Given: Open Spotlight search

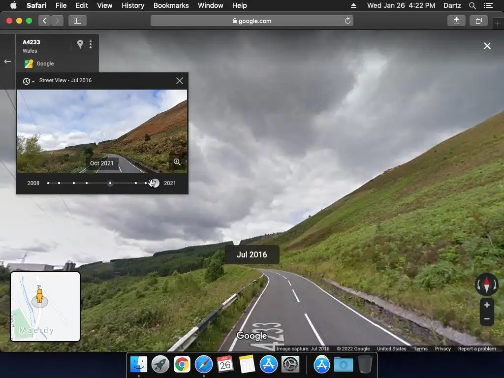Looking at the screenshot, I should (x=472, y=5).
